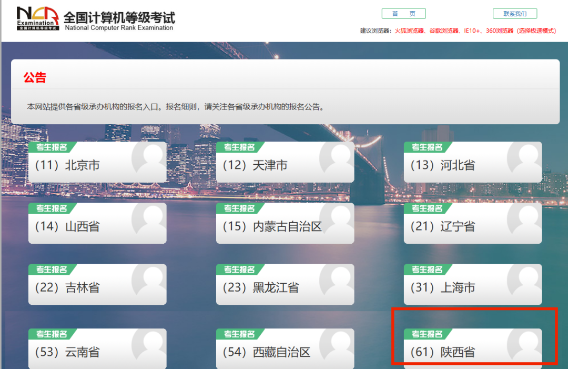568x369 pixels.
Task: Click the 公告 announcement heading
Action: (35, 77)
